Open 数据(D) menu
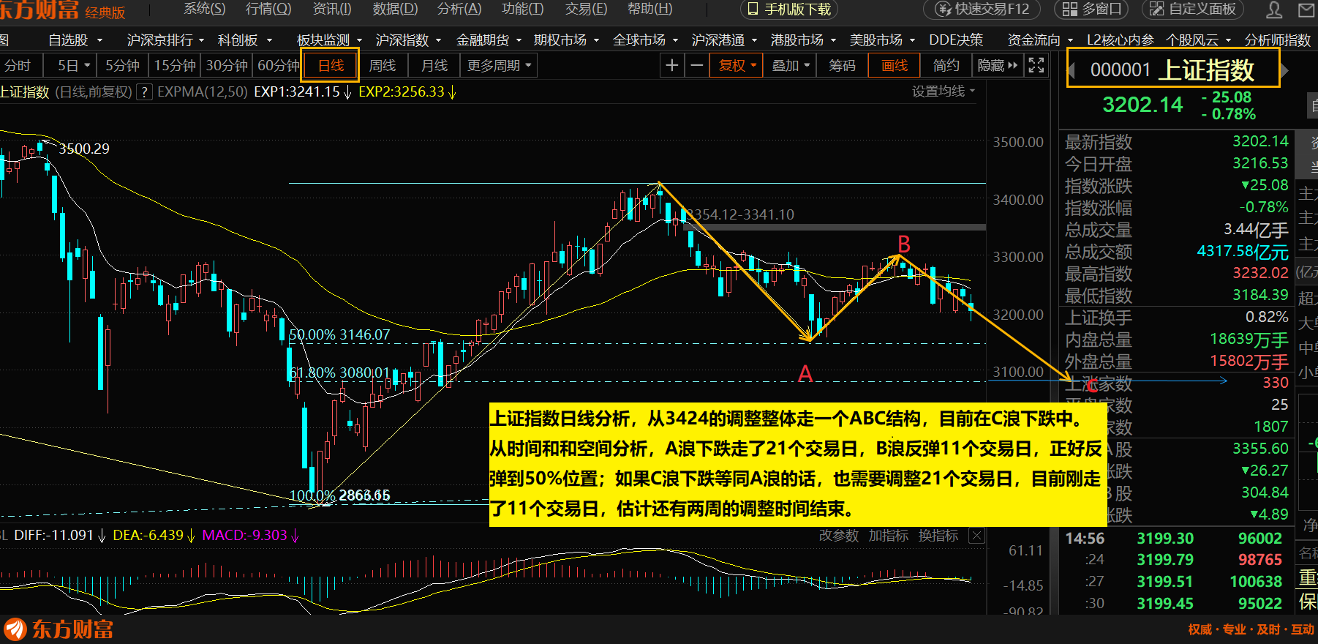Screen dimensions: 1318x644 coord(395,9)
